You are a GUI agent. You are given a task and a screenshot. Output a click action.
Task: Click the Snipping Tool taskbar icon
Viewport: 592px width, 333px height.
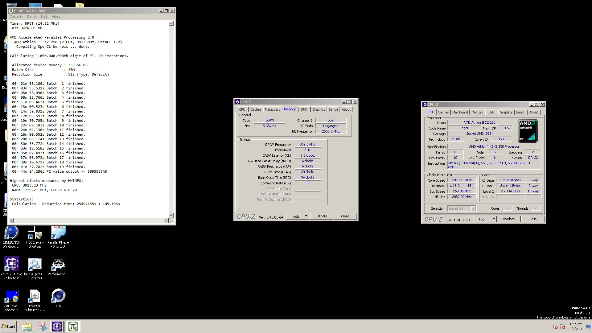click(42, 327)
